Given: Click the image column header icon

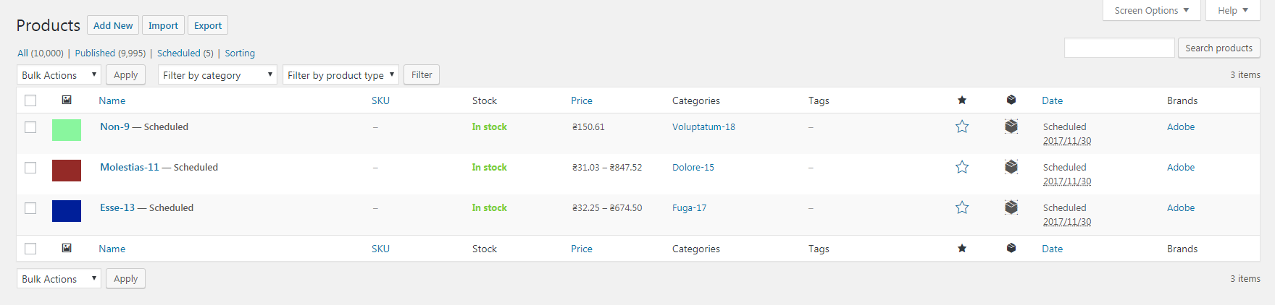Looking at the screenshot, I should click(x=67, y=100).
